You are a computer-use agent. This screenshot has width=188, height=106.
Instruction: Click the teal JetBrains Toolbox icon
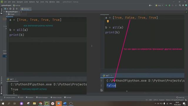point(186,5)
